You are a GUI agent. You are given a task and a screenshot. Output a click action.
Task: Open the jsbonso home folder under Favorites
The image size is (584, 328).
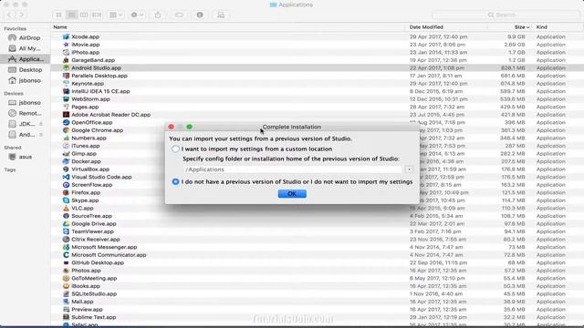[x=25, y=80]
